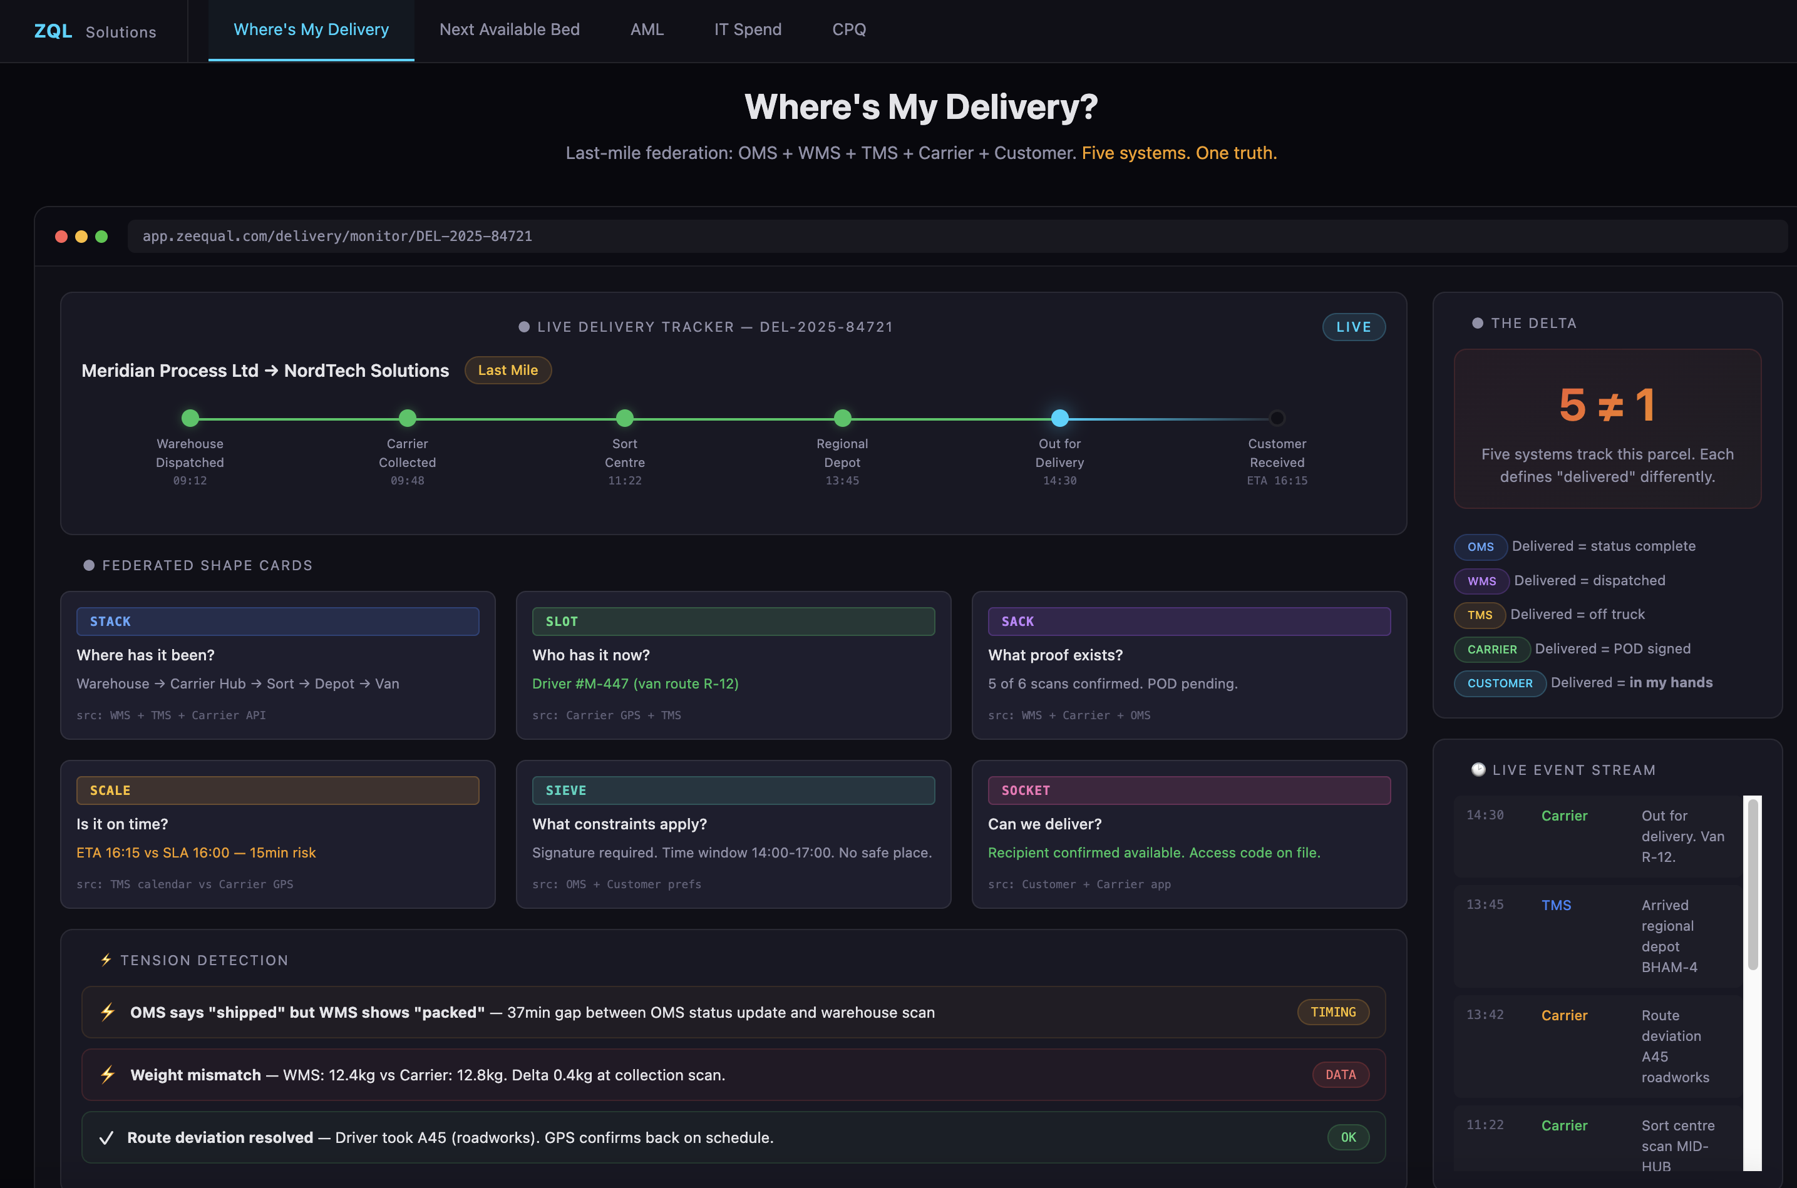The height and width of the screenshot is (1188, 1797).
Task: Switch to the Next Available Bed tab
Action: coord(509,29)
